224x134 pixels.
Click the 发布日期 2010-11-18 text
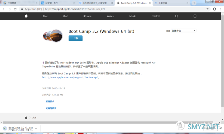53,89
